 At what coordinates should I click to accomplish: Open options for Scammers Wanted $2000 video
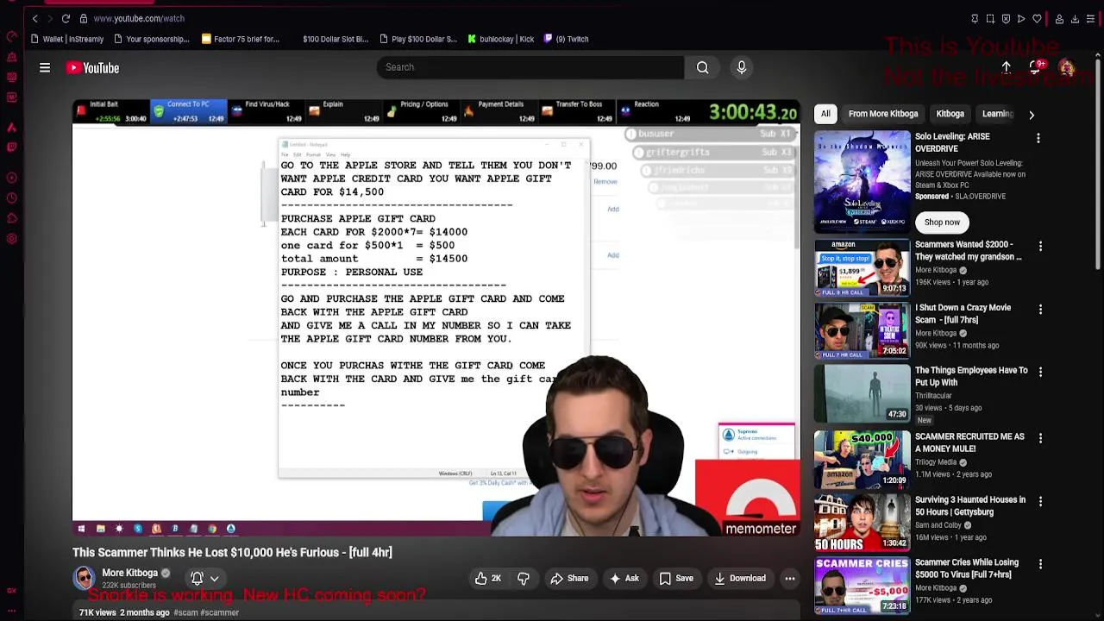(x=1040, y=246)
